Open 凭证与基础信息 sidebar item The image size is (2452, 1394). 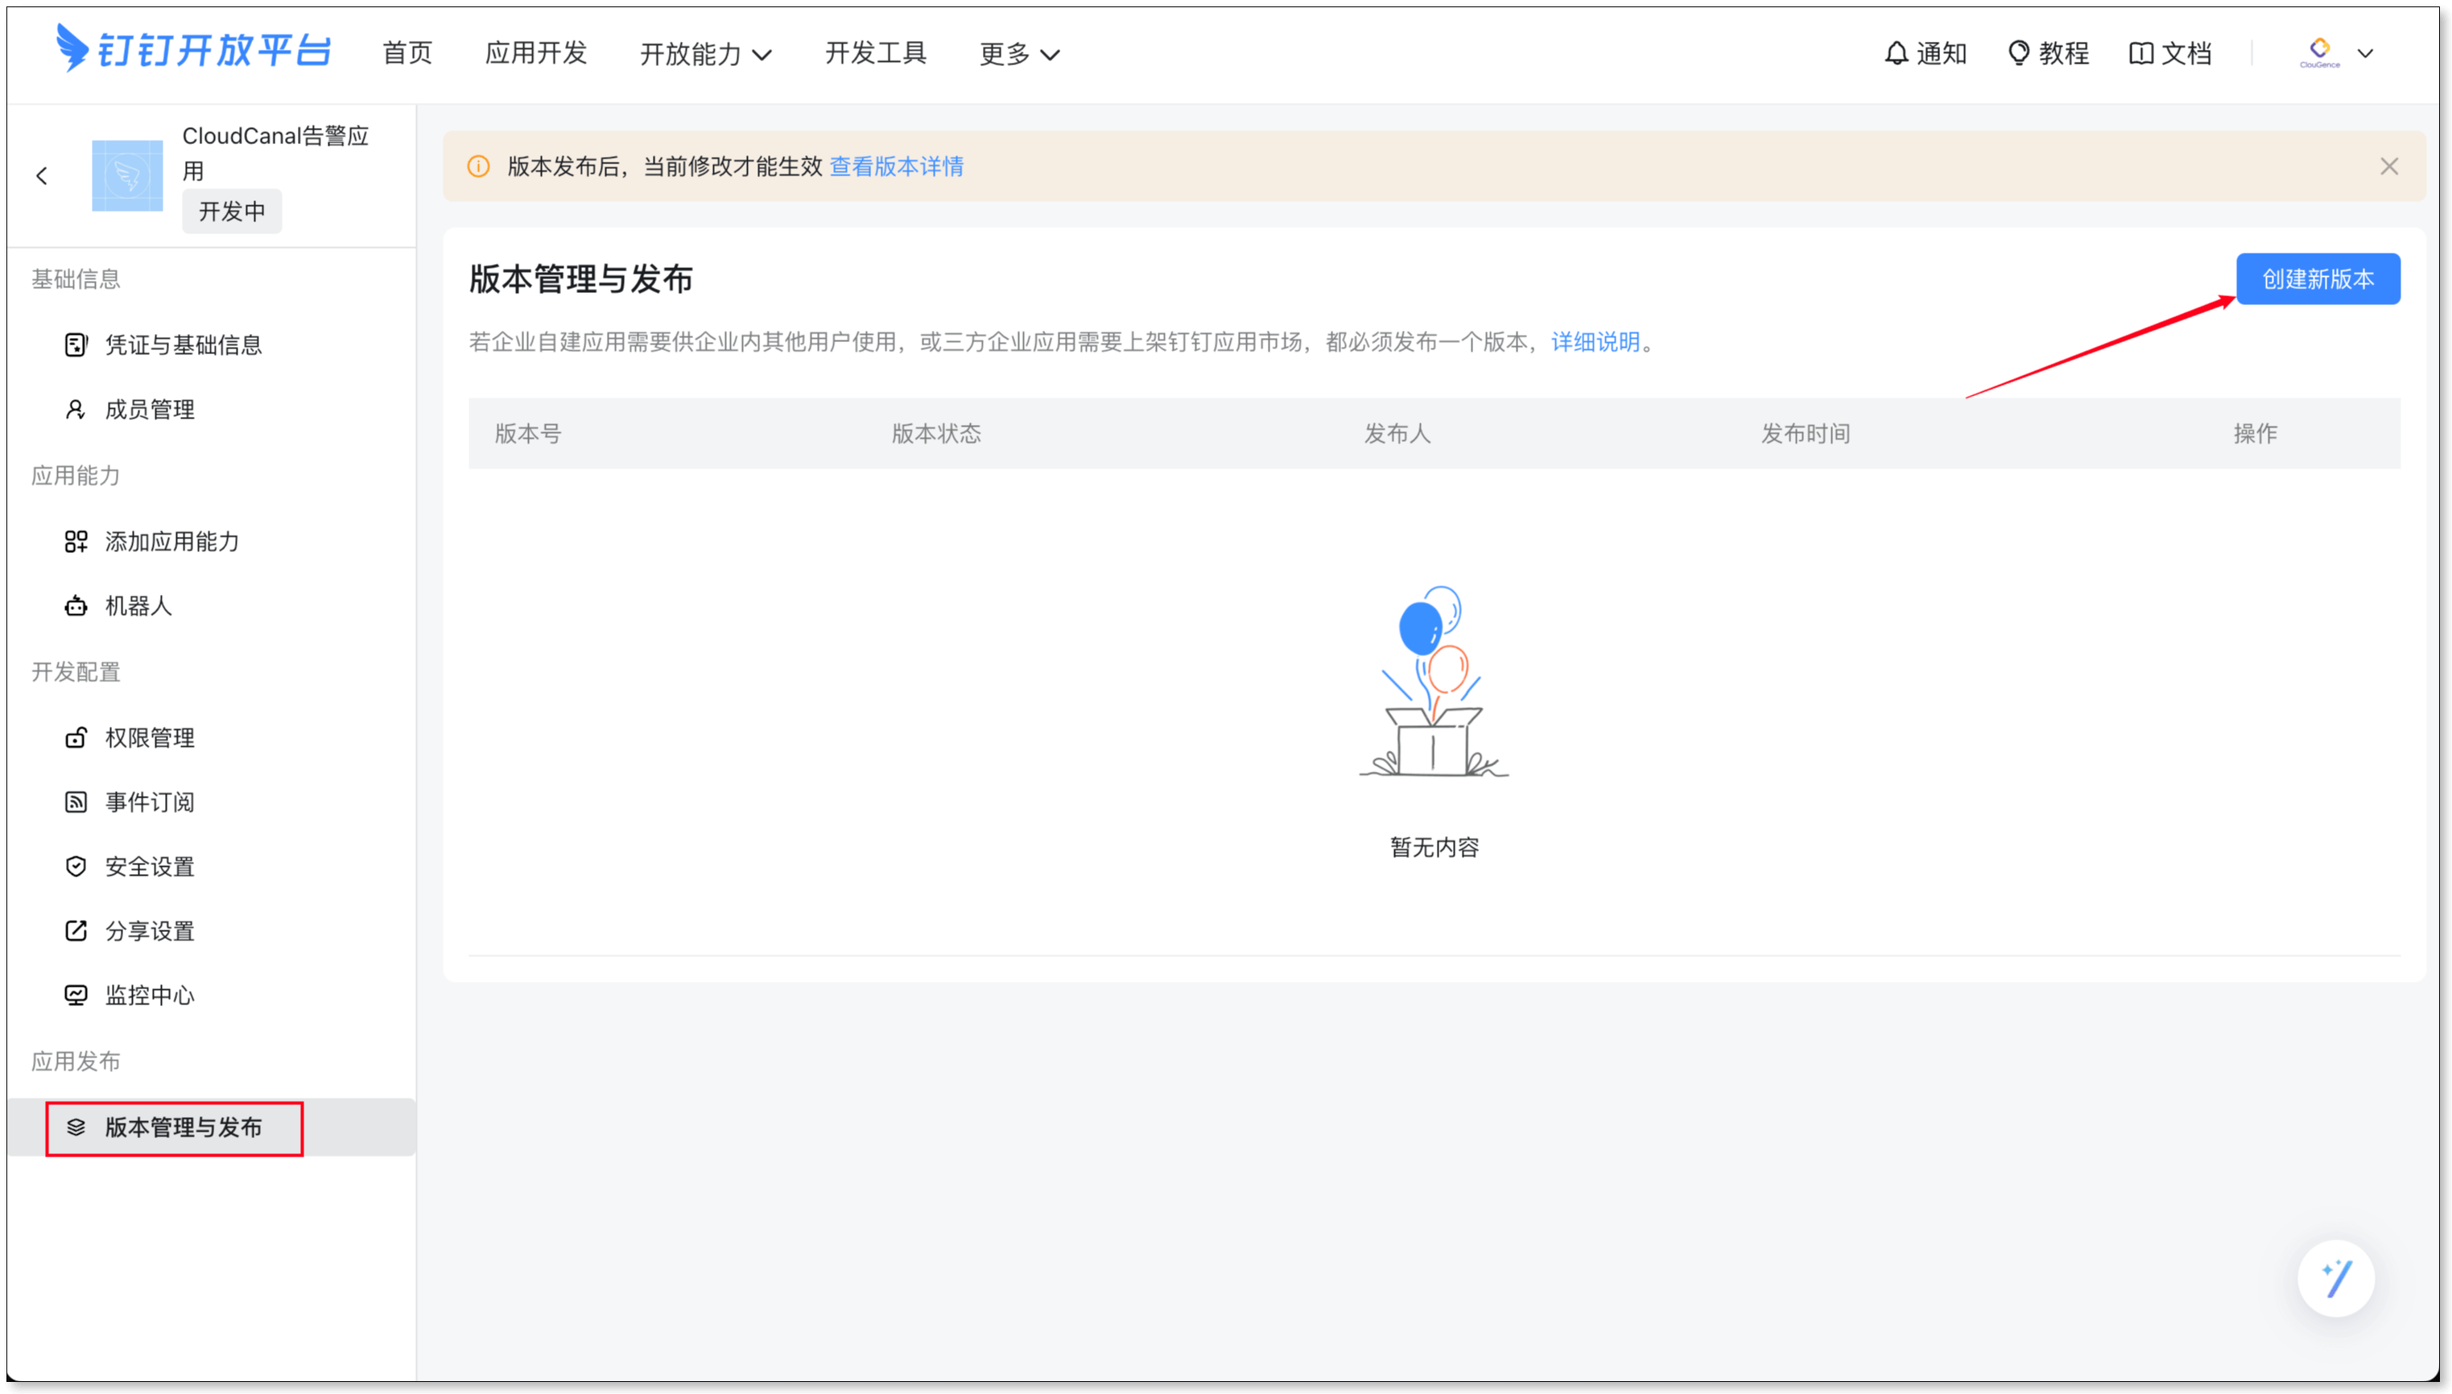click(183, 344)
